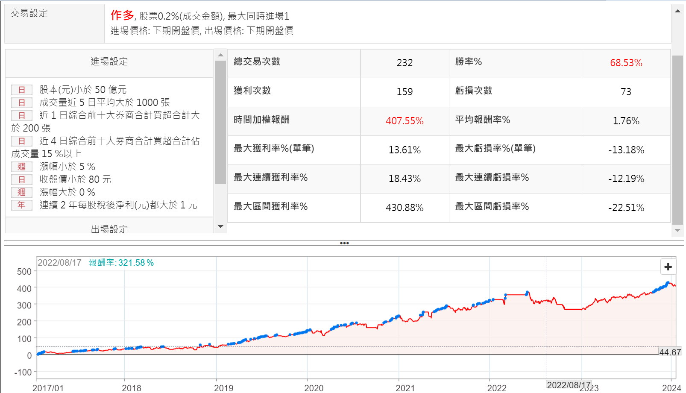Expand the 出場設定 section header
This screenshot has height=393, width=686.
pos(109,229)
